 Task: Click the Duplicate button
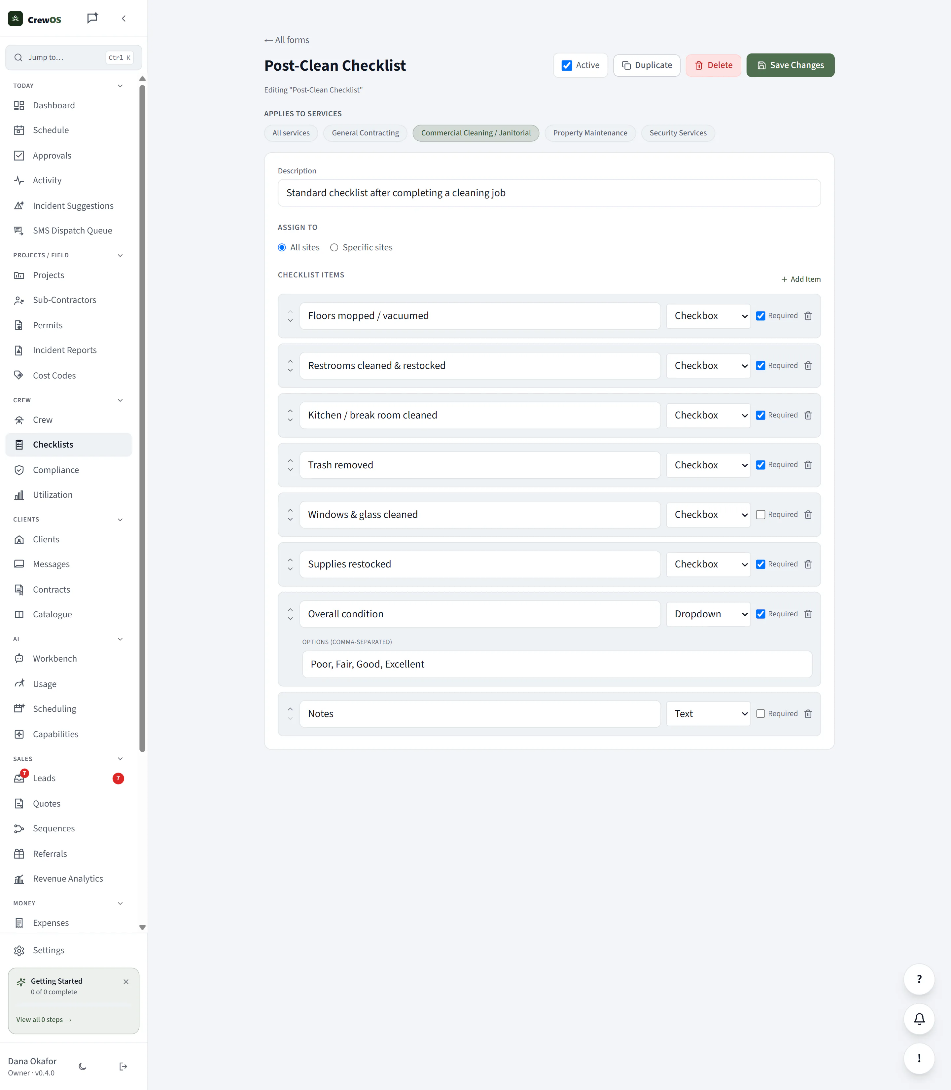click(647, 65)
